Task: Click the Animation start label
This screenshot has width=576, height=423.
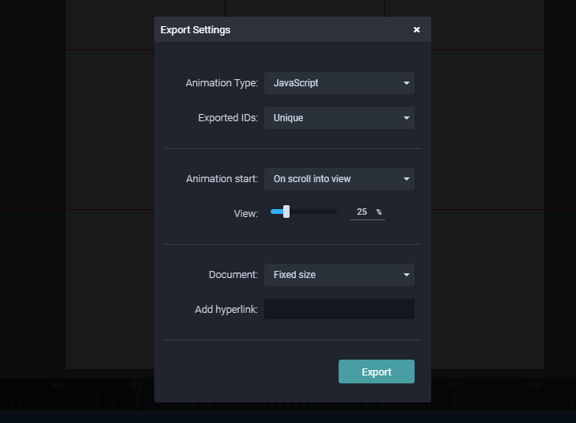Action: [x=222, y=179]
